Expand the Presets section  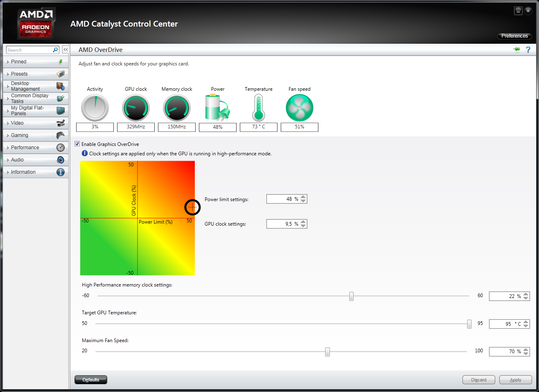pyautogui.click(x=36, y=74)
